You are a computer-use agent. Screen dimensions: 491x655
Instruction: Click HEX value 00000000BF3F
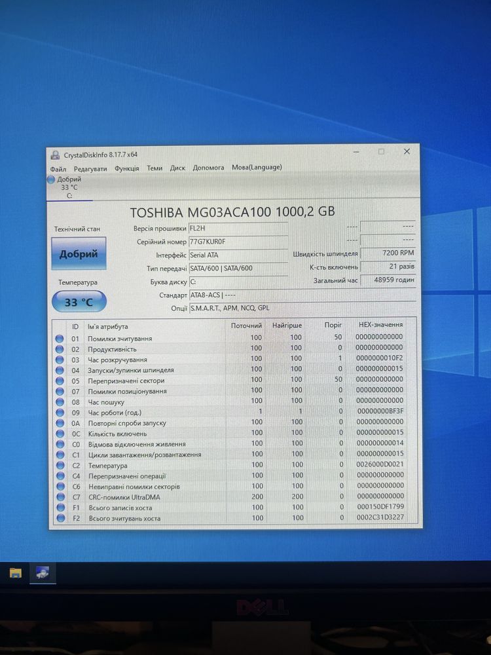tap(380, 411)
